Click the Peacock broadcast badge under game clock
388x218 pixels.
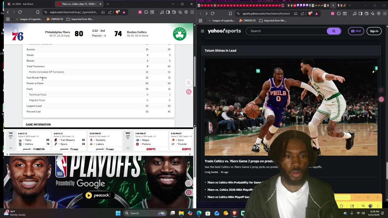(x=97, y=36)
